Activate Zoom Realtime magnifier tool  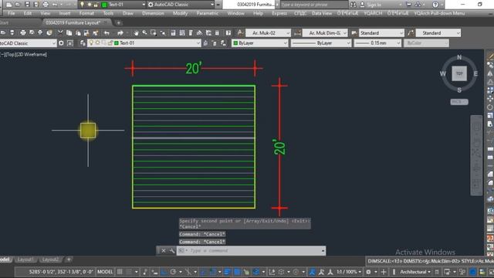tap(144, 32)
